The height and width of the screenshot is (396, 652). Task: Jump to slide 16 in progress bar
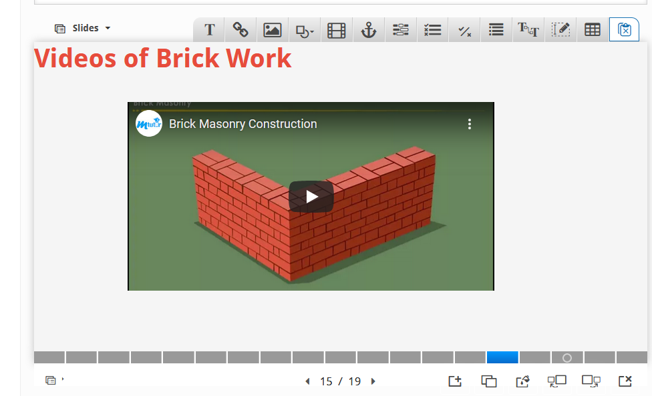(534, 357)
